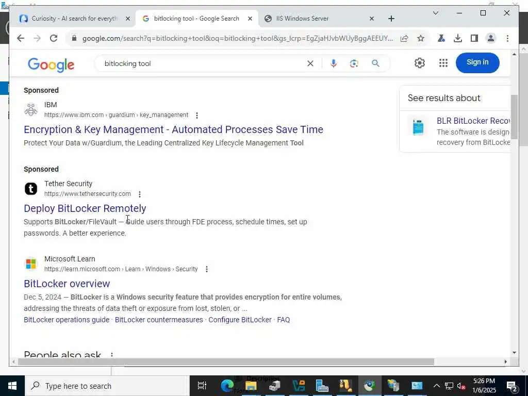The width and height of the screenshot is (528, 396).
Task: Open options for People also ask
Action: [111, 355]
